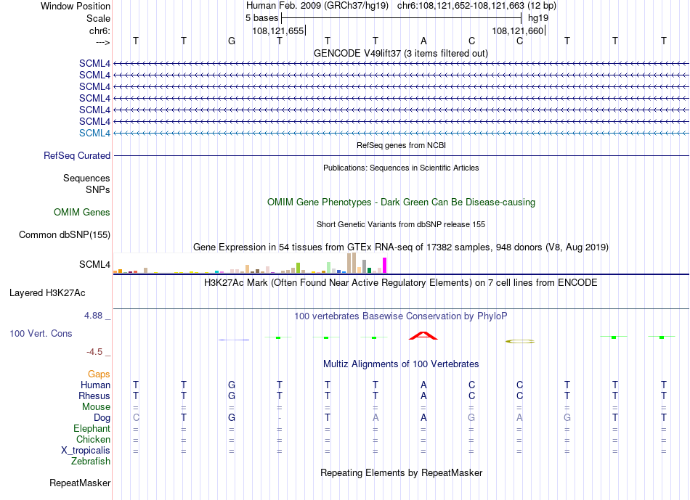Screen dimensions: 690x500
Task: Click the dash gap in the Dog row
Action: [280, 418]
